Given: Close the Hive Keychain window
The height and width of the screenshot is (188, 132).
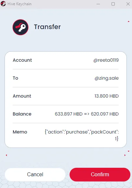Looking at the screenshot, I should [128, 4].
